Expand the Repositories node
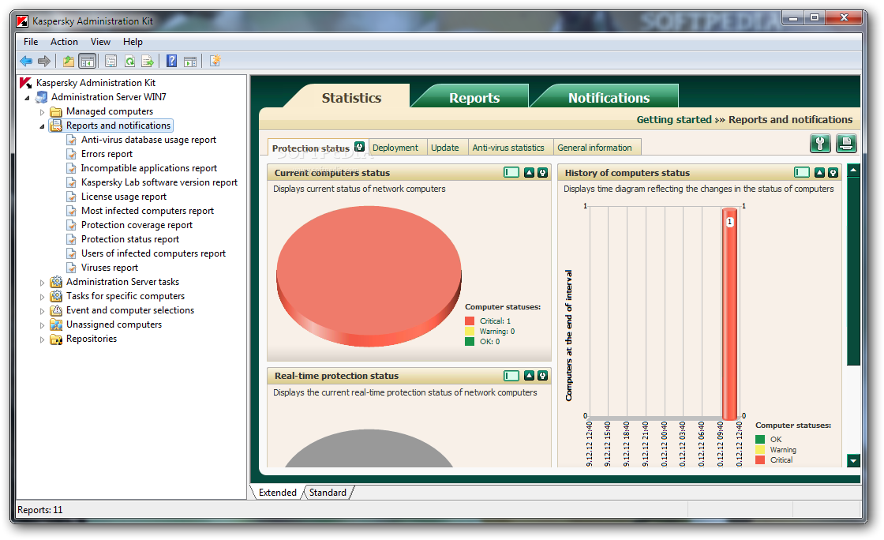The height and width of the screenshot is (540, 884). 43,339
